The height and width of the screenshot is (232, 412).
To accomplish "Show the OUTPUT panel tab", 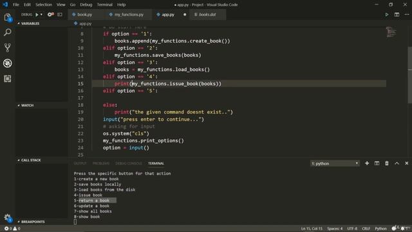I will (80, 163).
